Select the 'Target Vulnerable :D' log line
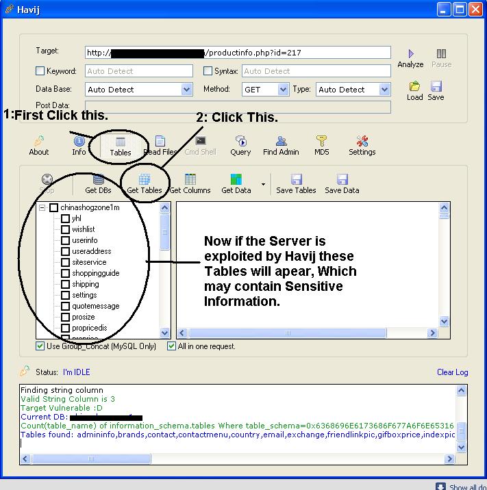The image size is (487, 490). coord(62,408)
